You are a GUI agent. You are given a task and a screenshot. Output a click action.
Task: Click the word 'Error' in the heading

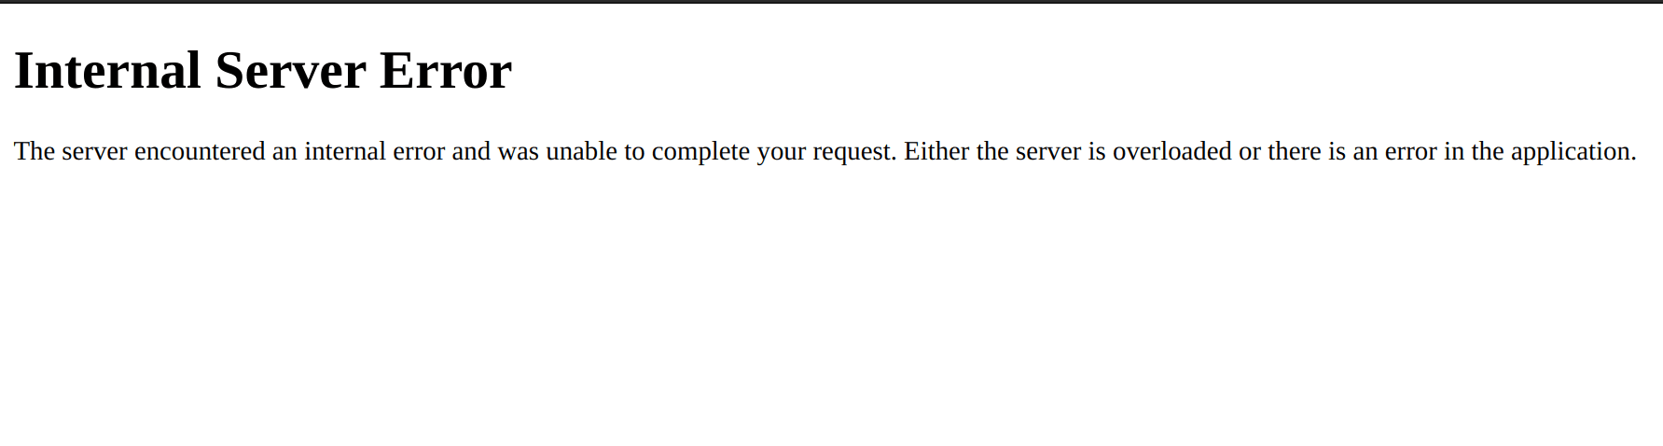[446, 70]
